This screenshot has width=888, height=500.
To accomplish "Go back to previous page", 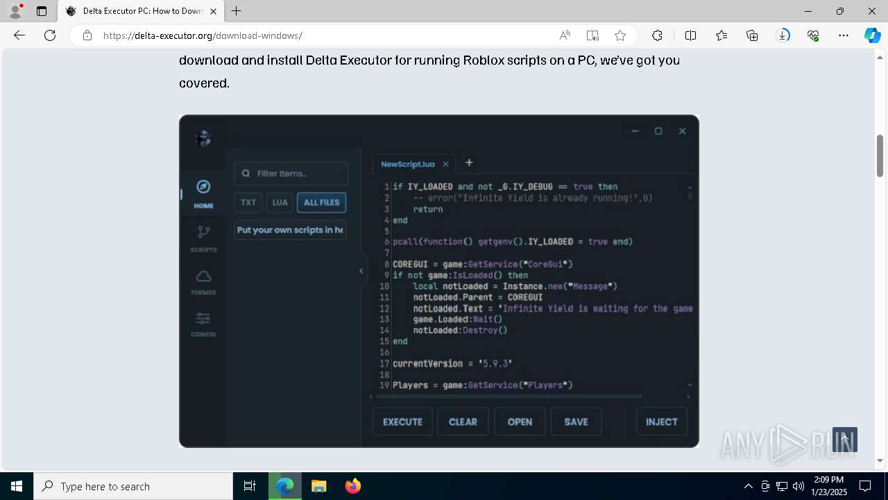I will 19,35.
